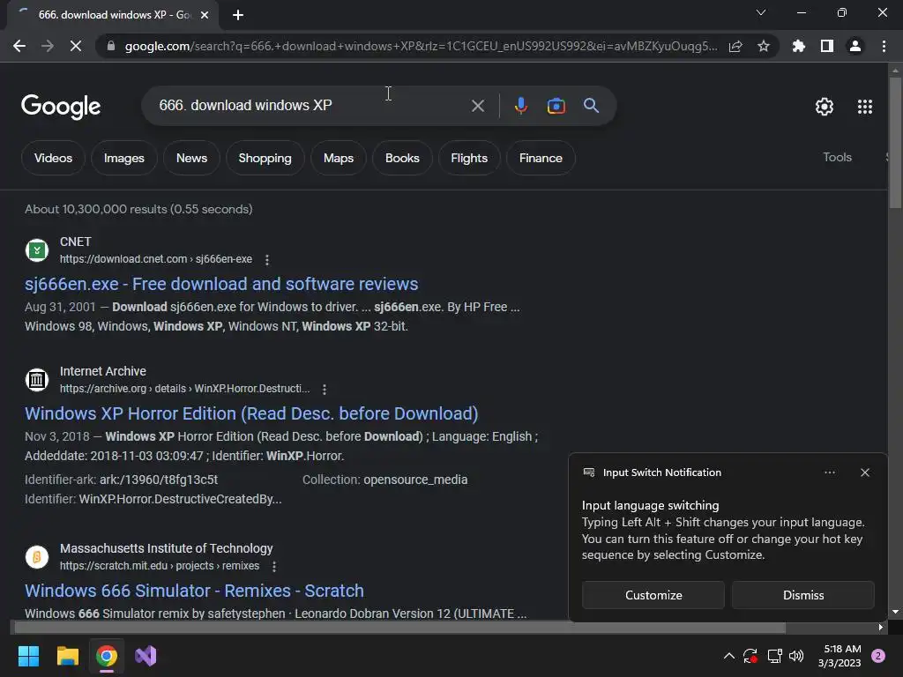The image size is (903, 677).
Task: Click the address bar URL
Action: pos(421,46)
